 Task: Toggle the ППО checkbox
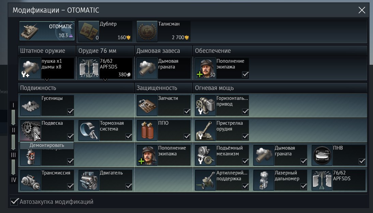tap(187, 136)
